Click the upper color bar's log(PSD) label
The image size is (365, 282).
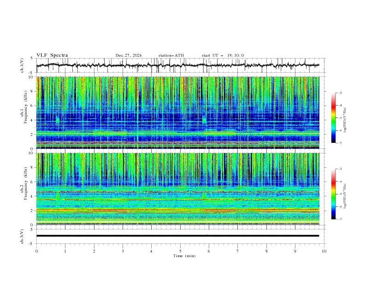click(x=345, y=120)
